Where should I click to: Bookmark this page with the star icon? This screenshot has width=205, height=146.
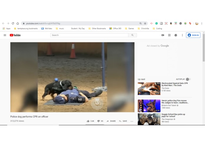point(145,23)
